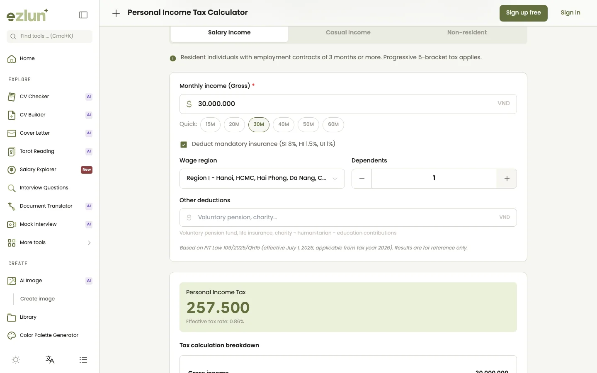Open Library in sidebar
The width and height of the screenshot is (597, 373).
coord(49,317)
